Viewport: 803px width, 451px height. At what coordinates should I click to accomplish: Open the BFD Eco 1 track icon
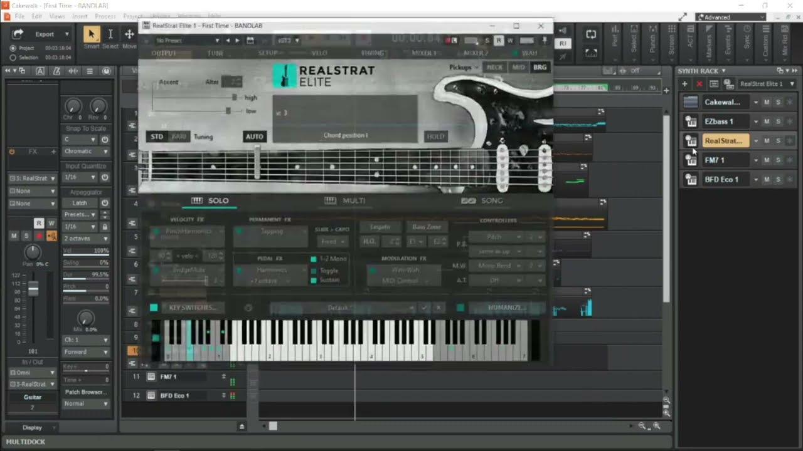(151, 396)
